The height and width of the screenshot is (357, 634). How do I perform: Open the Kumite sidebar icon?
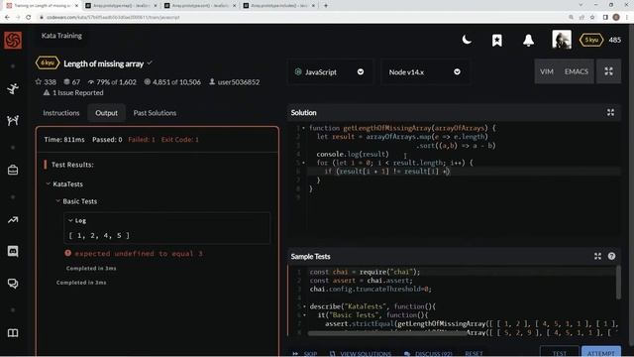coord(13,120)
